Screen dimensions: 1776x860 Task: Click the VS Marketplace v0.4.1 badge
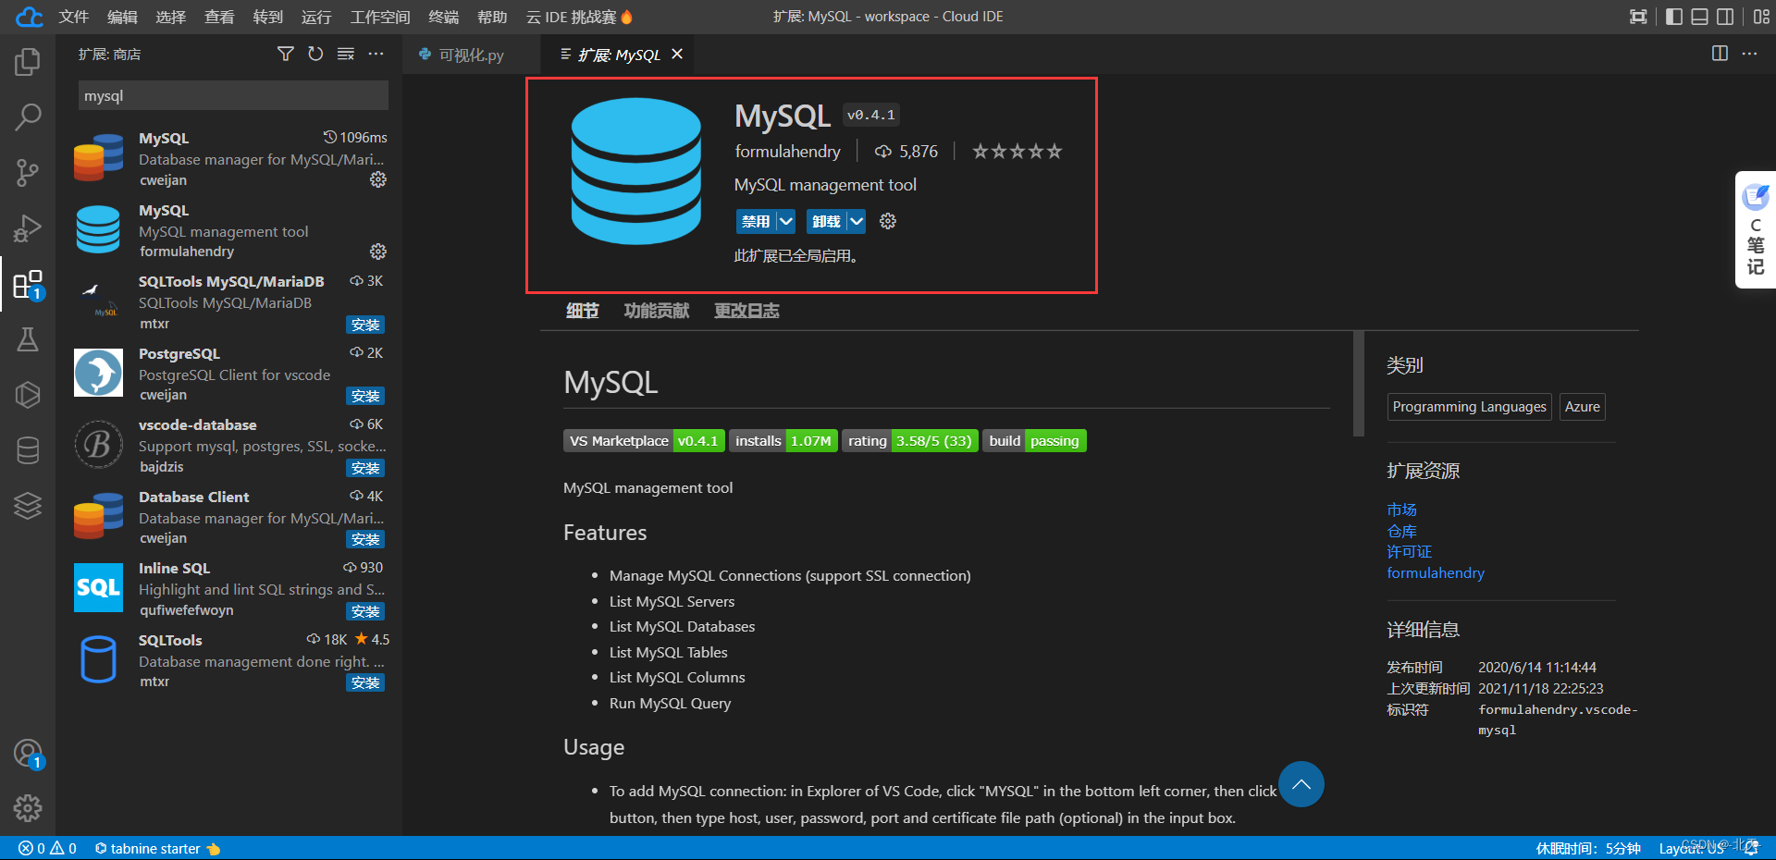point(643,441)
